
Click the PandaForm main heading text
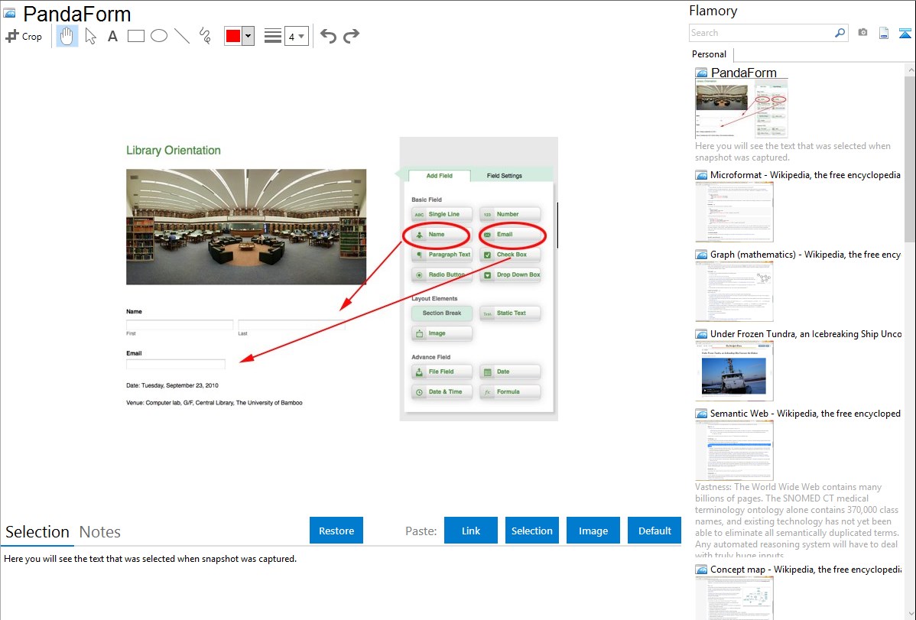click(x=76, y=14)
